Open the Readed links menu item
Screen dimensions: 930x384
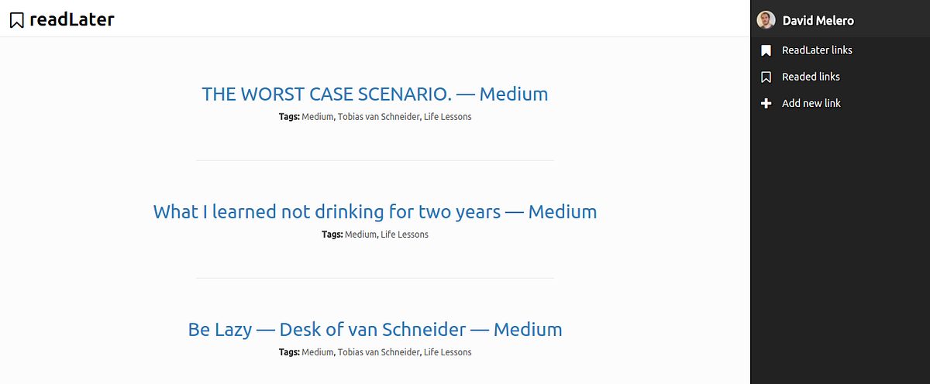pyautogui.click(x=811, y=77)
